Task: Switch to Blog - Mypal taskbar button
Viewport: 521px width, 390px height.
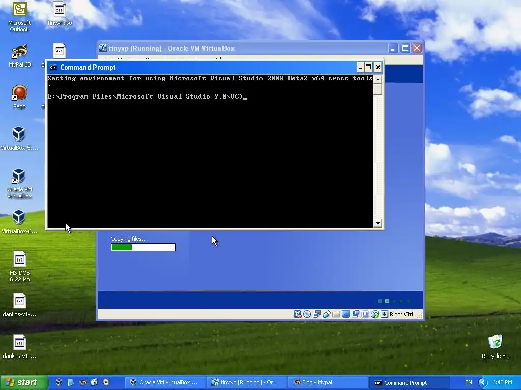Action: (327, 382)
